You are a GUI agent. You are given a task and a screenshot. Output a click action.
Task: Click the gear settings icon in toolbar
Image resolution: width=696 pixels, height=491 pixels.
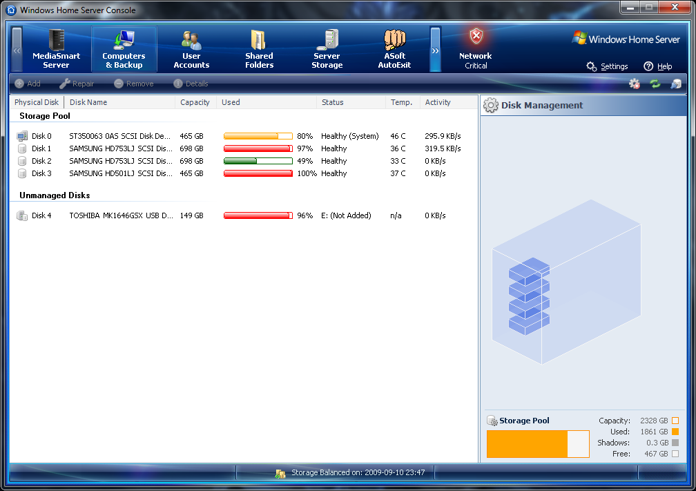[635, 84]
